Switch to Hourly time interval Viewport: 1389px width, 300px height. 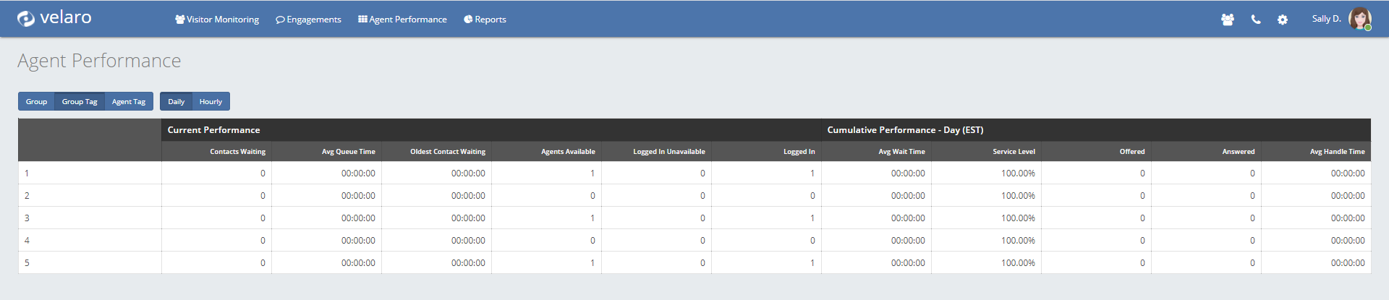pos(211,102)
